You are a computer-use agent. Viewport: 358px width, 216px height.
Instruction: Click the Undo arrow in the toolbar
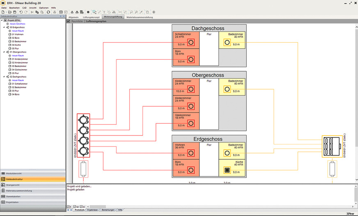[21, 12]
